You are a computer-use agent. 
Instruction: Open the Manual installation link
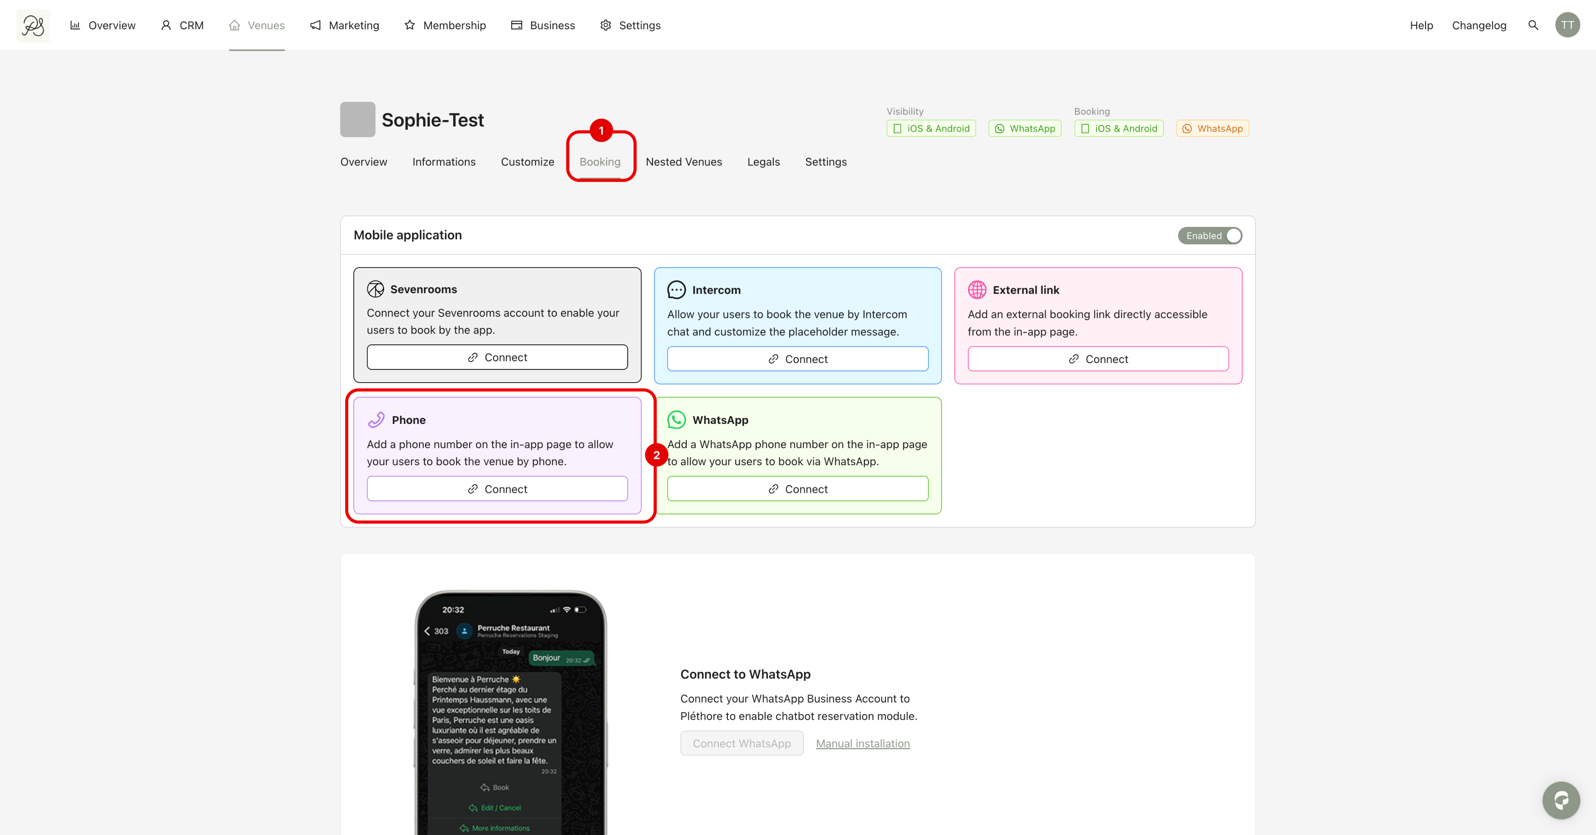(862, 743)
